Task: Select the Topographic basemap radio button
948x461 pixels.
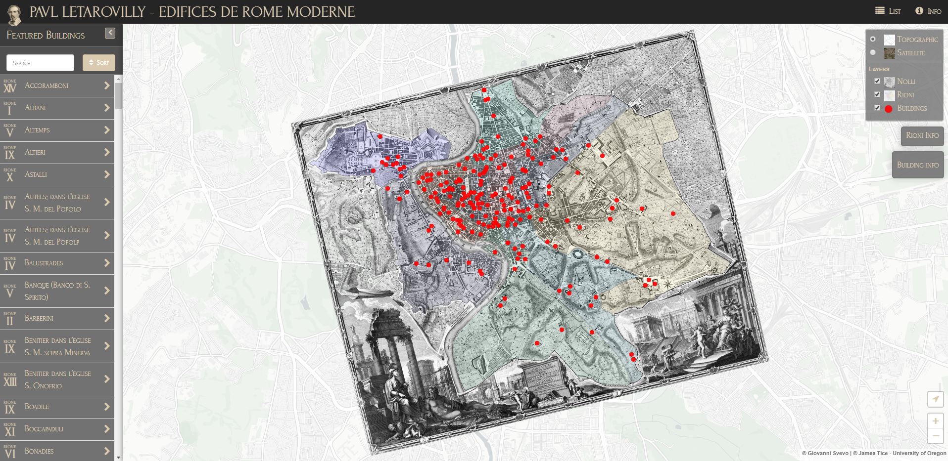Action: pyautogui.click(x=873, y=39)
